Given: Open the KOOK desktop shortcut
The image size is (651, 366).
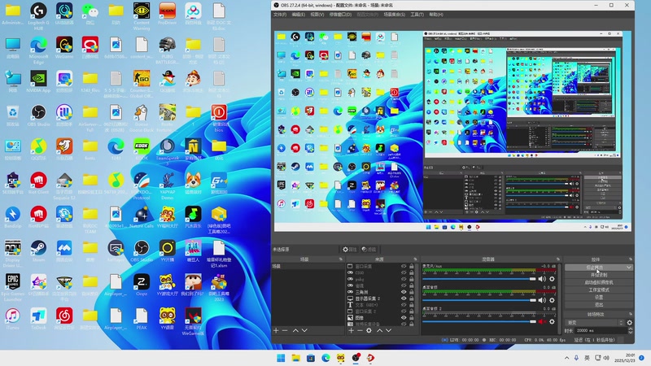Looking at the screenshot, I should click(142, 150).
